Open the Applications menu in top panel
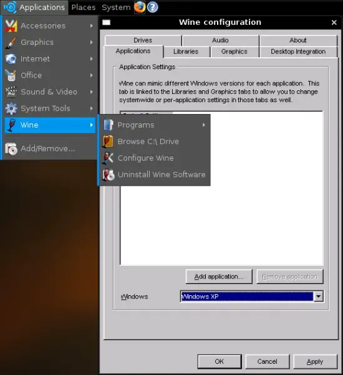The width and height of the screenshot is (343, 375). [x=34, y=7]
